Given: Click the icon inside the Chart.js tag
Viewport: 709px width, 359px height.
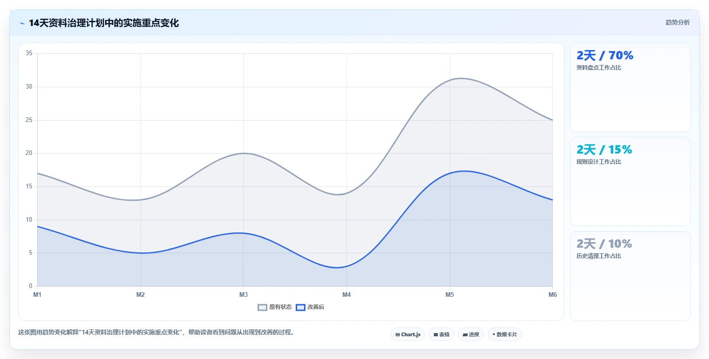Looking at the screenshot, I should 398,334.
